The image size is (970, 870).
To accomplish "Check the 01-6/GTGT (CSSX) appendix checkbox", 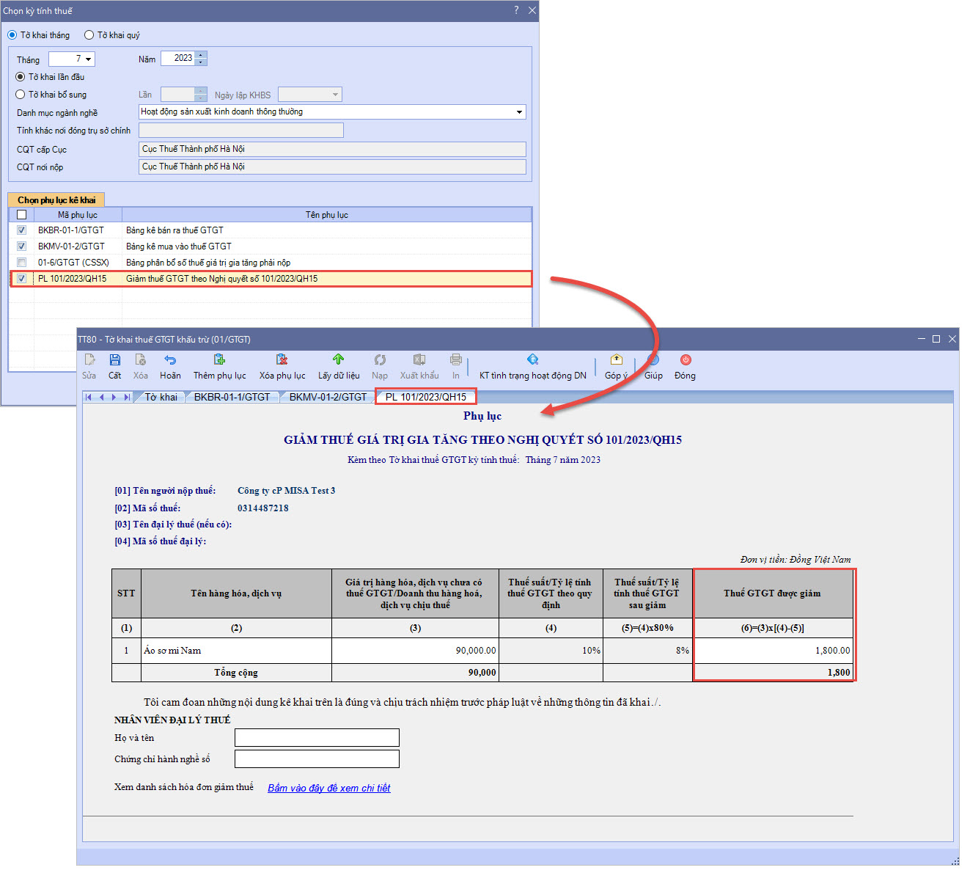I will click(x=22, y=263).
